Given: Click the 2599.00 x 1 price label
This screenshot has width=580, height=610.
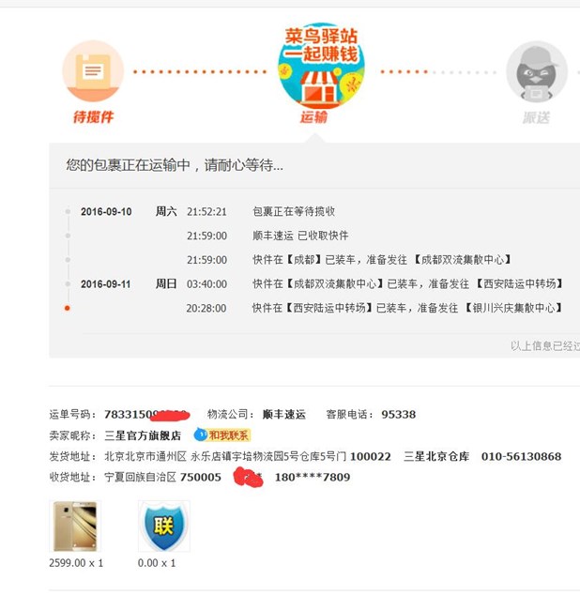Looking at the screenshot, I should [76, 563].
